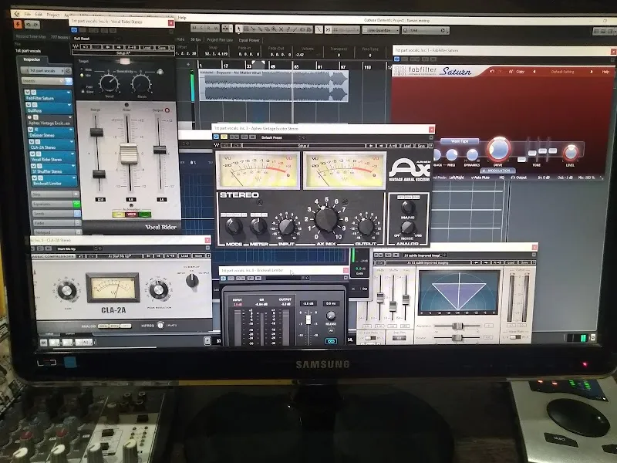Click the METER knob on Aphex Exciter
The height and width of the screenshot is (463, 617).
click(258, 226)
